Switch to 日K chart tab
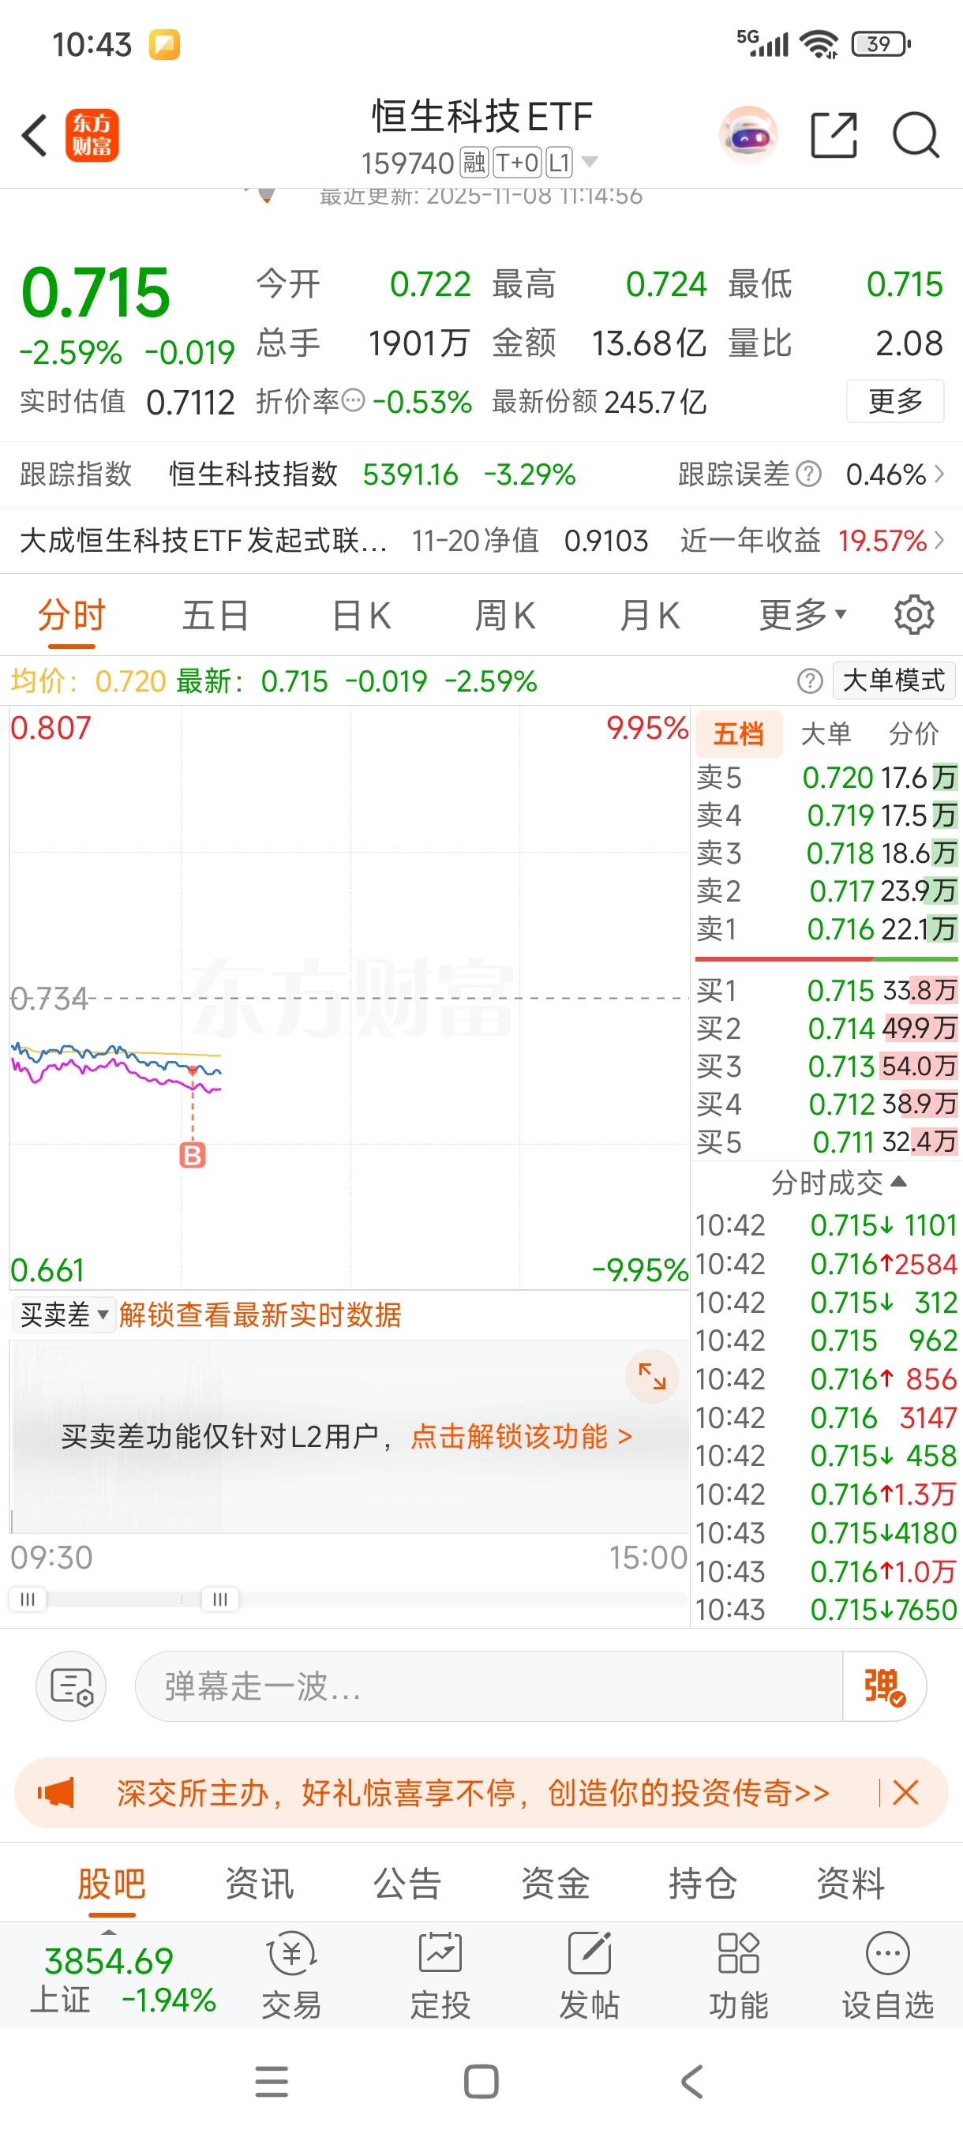Viewport: 963px width, 2141px height. [361, 616]
